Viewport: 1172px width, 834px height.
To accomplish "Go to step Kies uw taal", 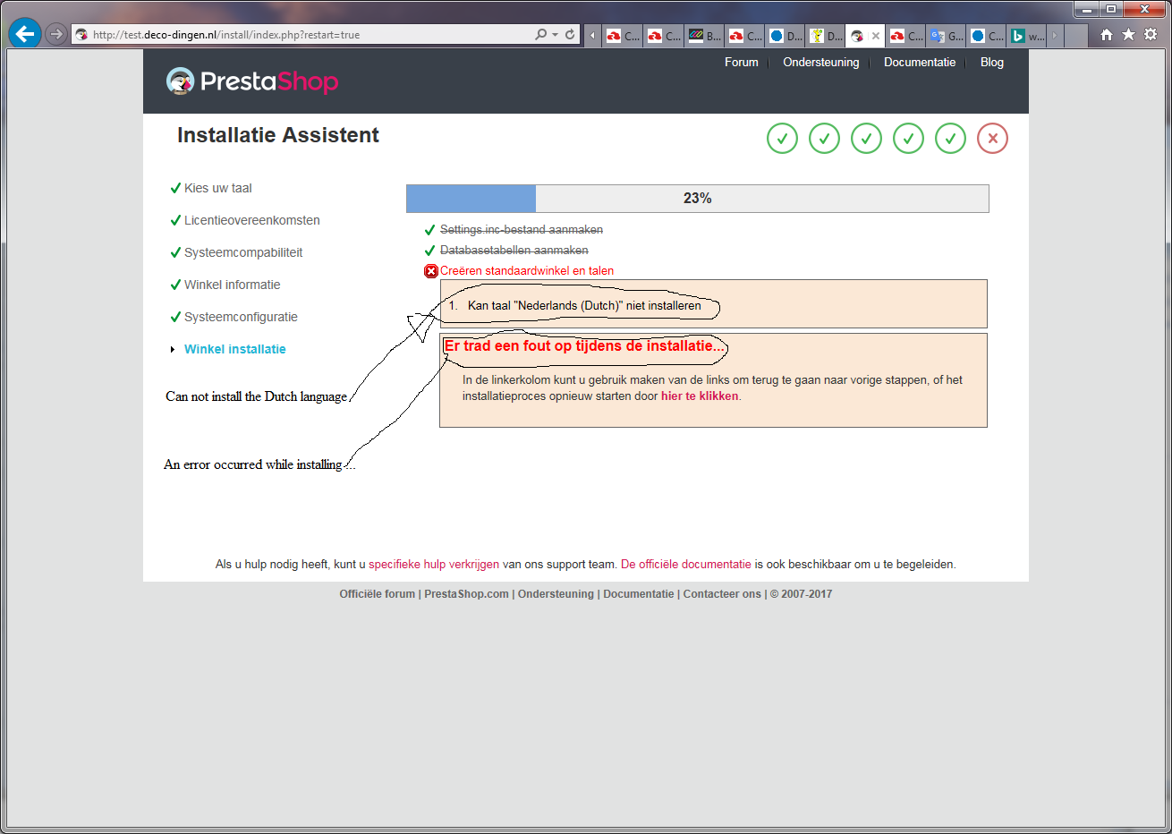I will coord(217,188).
